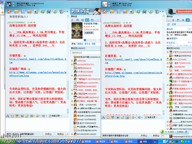Click sound icon in right panel tab strip
The height and width of the screenshot is (144, 192).
click(173, 20)
